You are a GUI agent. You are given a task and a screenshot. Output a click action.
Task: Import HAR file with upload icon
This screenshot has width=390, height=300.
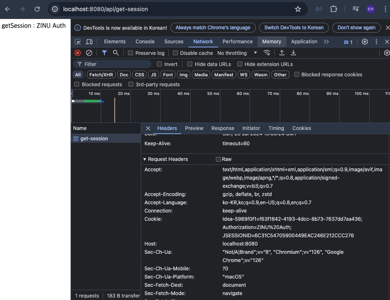coord(281,53)
